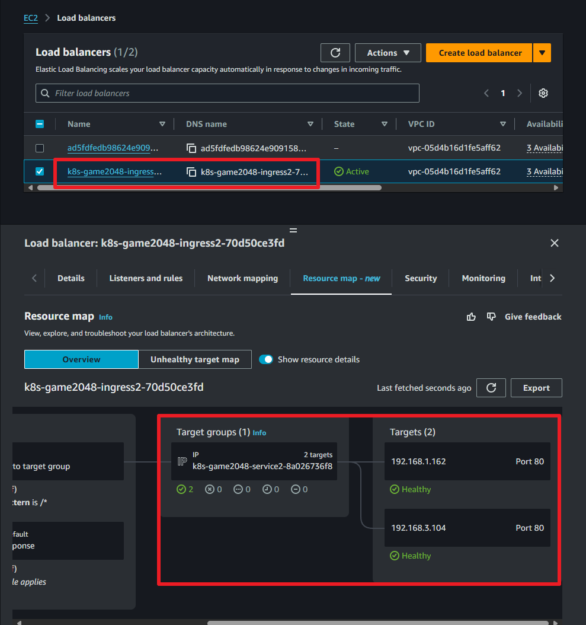Screen dimensions: 586x625
Task: Open the Actions dropdown
Action: pos(388,53)
